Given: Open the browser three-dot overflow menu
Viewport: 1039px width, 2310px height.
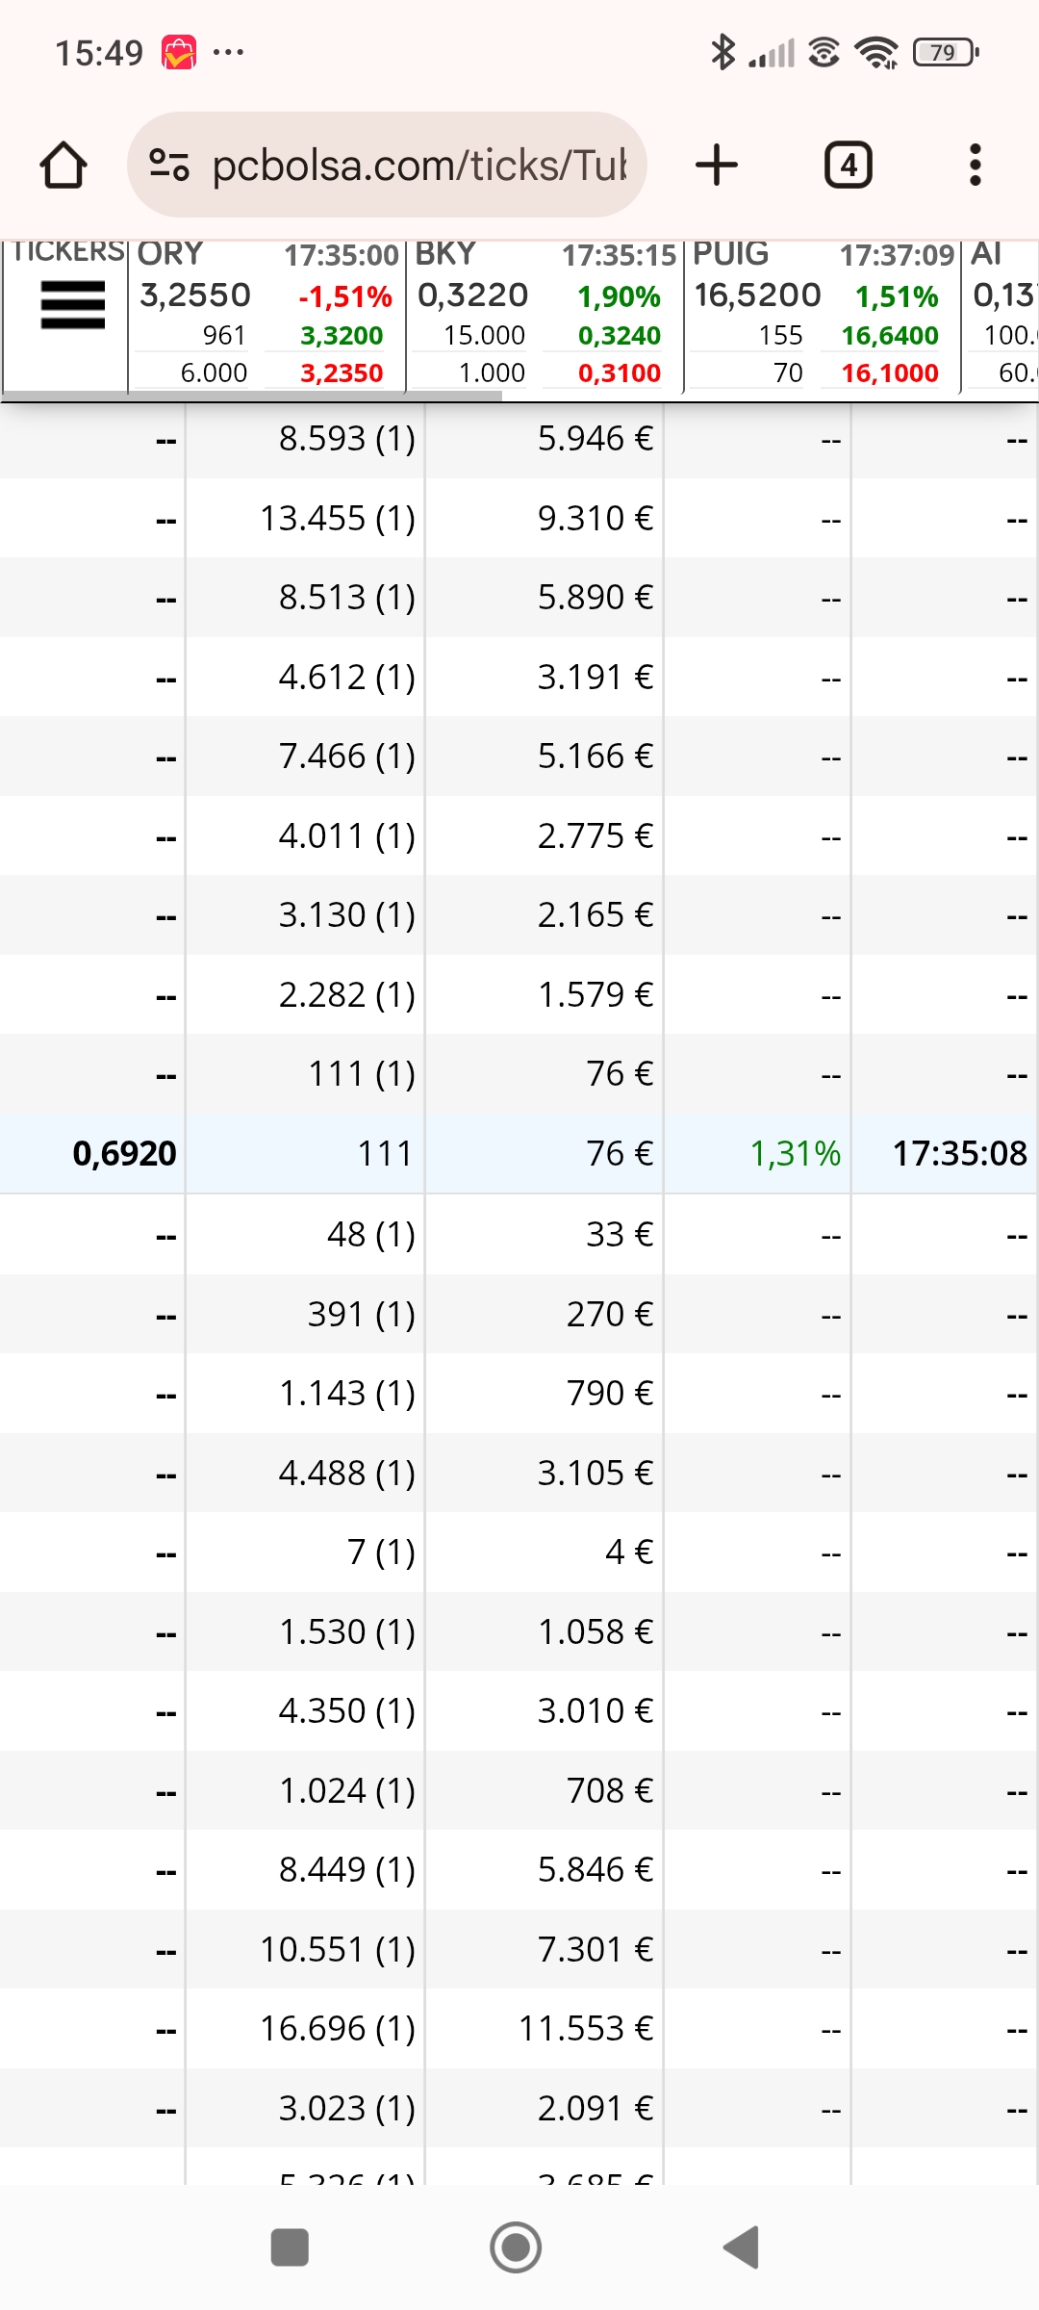Looking at the screenshot, I should tap(976, 165).
